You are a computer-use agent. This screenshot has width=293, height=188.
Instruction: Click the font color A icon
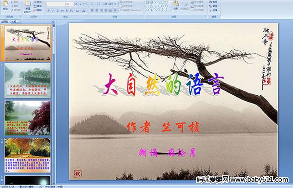click(x=84, y=11)
